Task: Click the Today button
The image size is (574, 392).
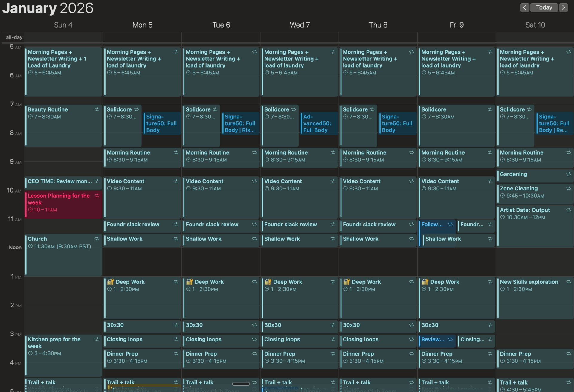Action: 544,7
